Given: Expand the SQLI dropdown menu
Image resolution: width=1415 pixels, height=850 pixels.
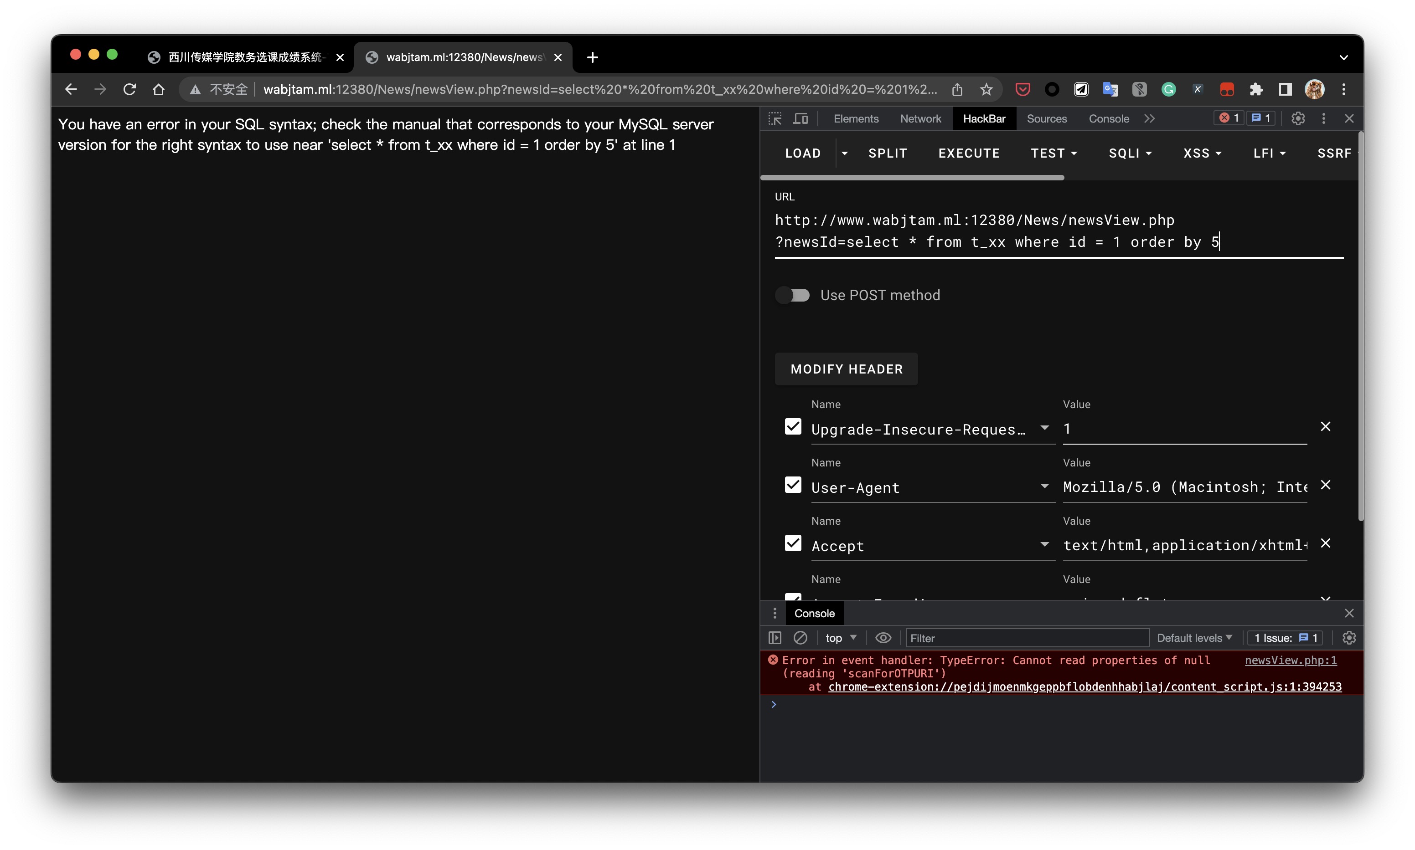Looking at the screenshot, I should click(x=1130, y=153).
